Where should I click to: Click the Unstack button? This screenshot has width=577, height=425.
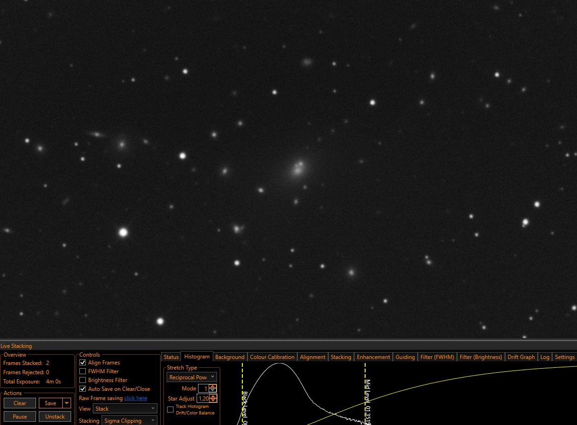click(x=55, y=417)
